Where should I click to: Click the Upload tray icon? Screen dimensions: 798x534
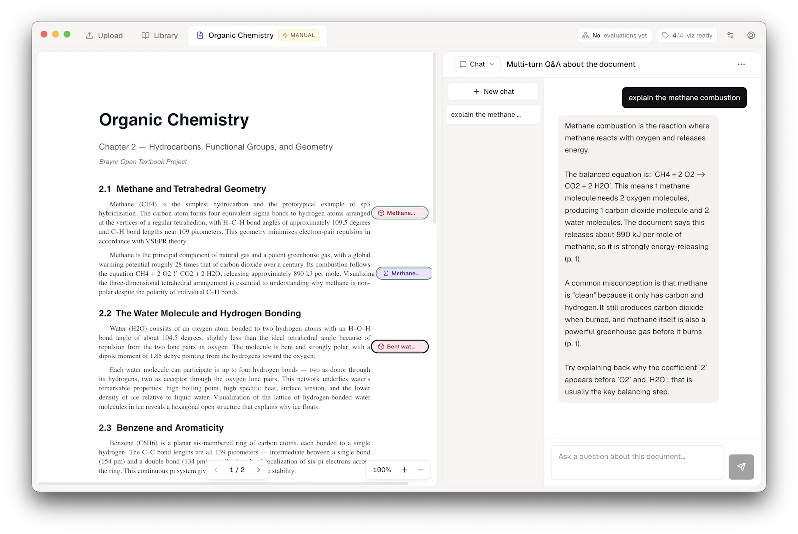(x=89, y=36)
